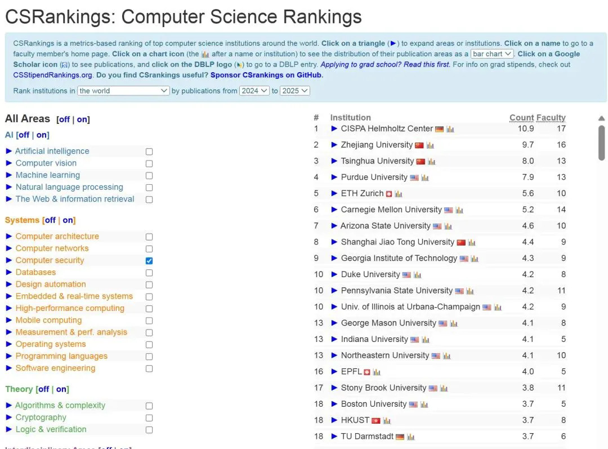Open chart icon beside EPFL
The width and height of the screenshot is (608, 449).
point(377,372)
